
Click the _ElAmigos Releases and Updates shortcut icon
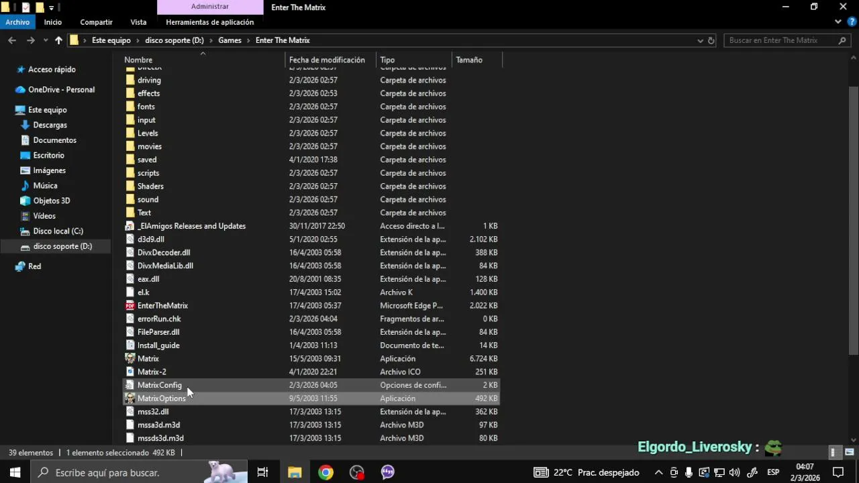pyautogui.click(x=130, y=226)
